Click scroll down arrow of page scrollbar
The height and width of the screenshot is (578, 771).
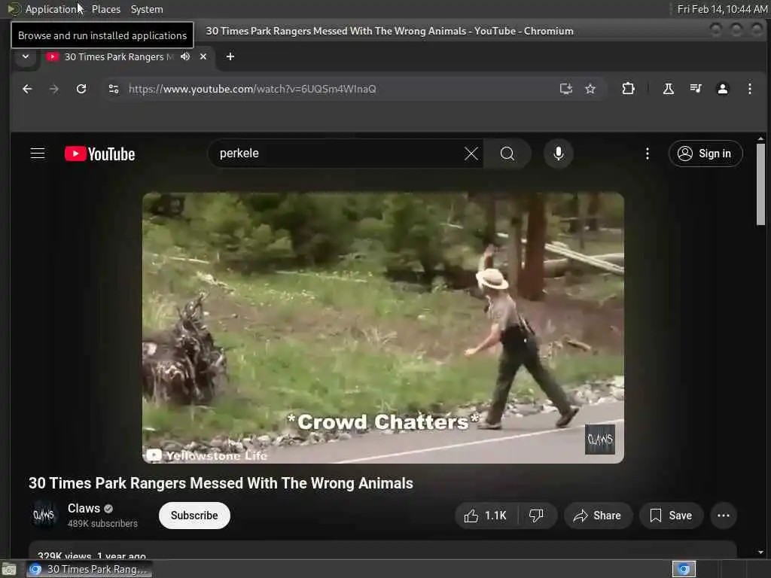click(760, 552)
